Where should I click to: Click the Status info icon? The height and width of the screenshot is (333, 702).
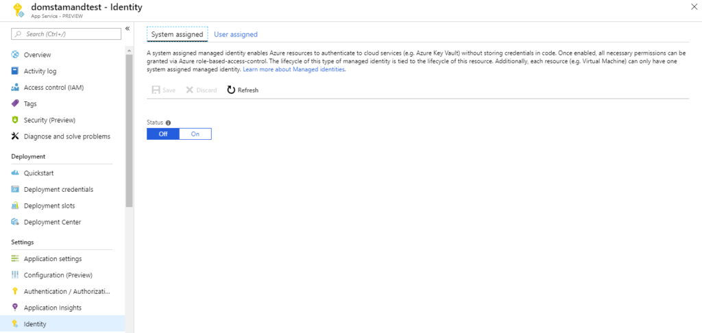click(169, 123)
